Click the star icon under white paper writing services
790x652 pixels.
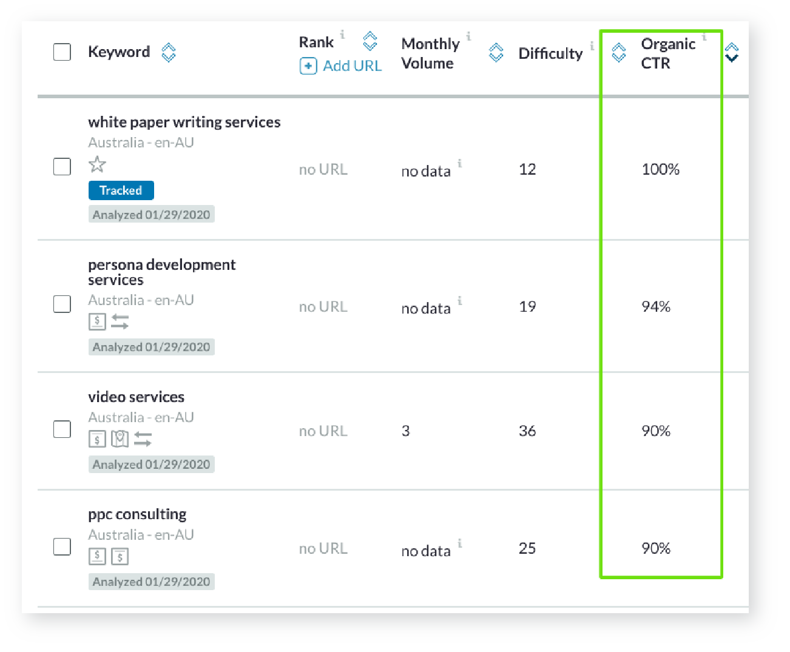(x=97, y=164)
